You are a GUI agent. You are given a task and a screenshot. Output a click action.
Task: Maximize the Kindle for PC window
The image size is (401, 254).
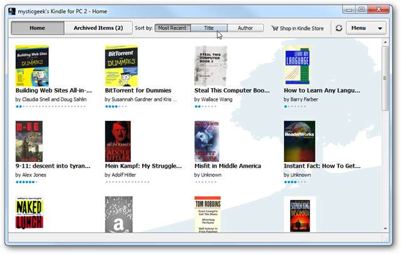click(362, 10)
